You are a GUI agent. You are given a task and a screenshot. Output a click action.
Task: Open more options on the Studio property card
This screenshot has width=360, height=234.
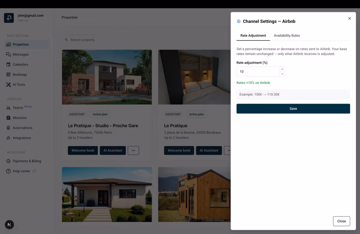(133, 150)
